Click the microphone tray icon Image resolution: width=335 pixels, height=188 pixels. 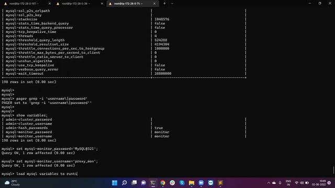pyautogui.click(x=280, y=183)
